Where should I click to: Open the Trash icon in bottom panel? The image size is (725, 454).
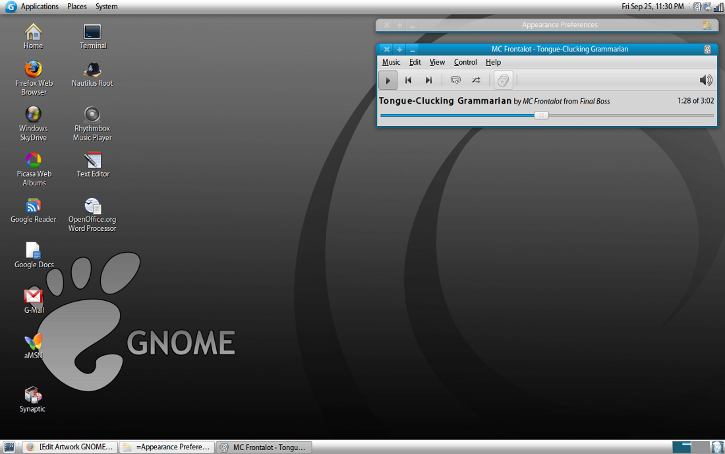[x=717, y=447]
